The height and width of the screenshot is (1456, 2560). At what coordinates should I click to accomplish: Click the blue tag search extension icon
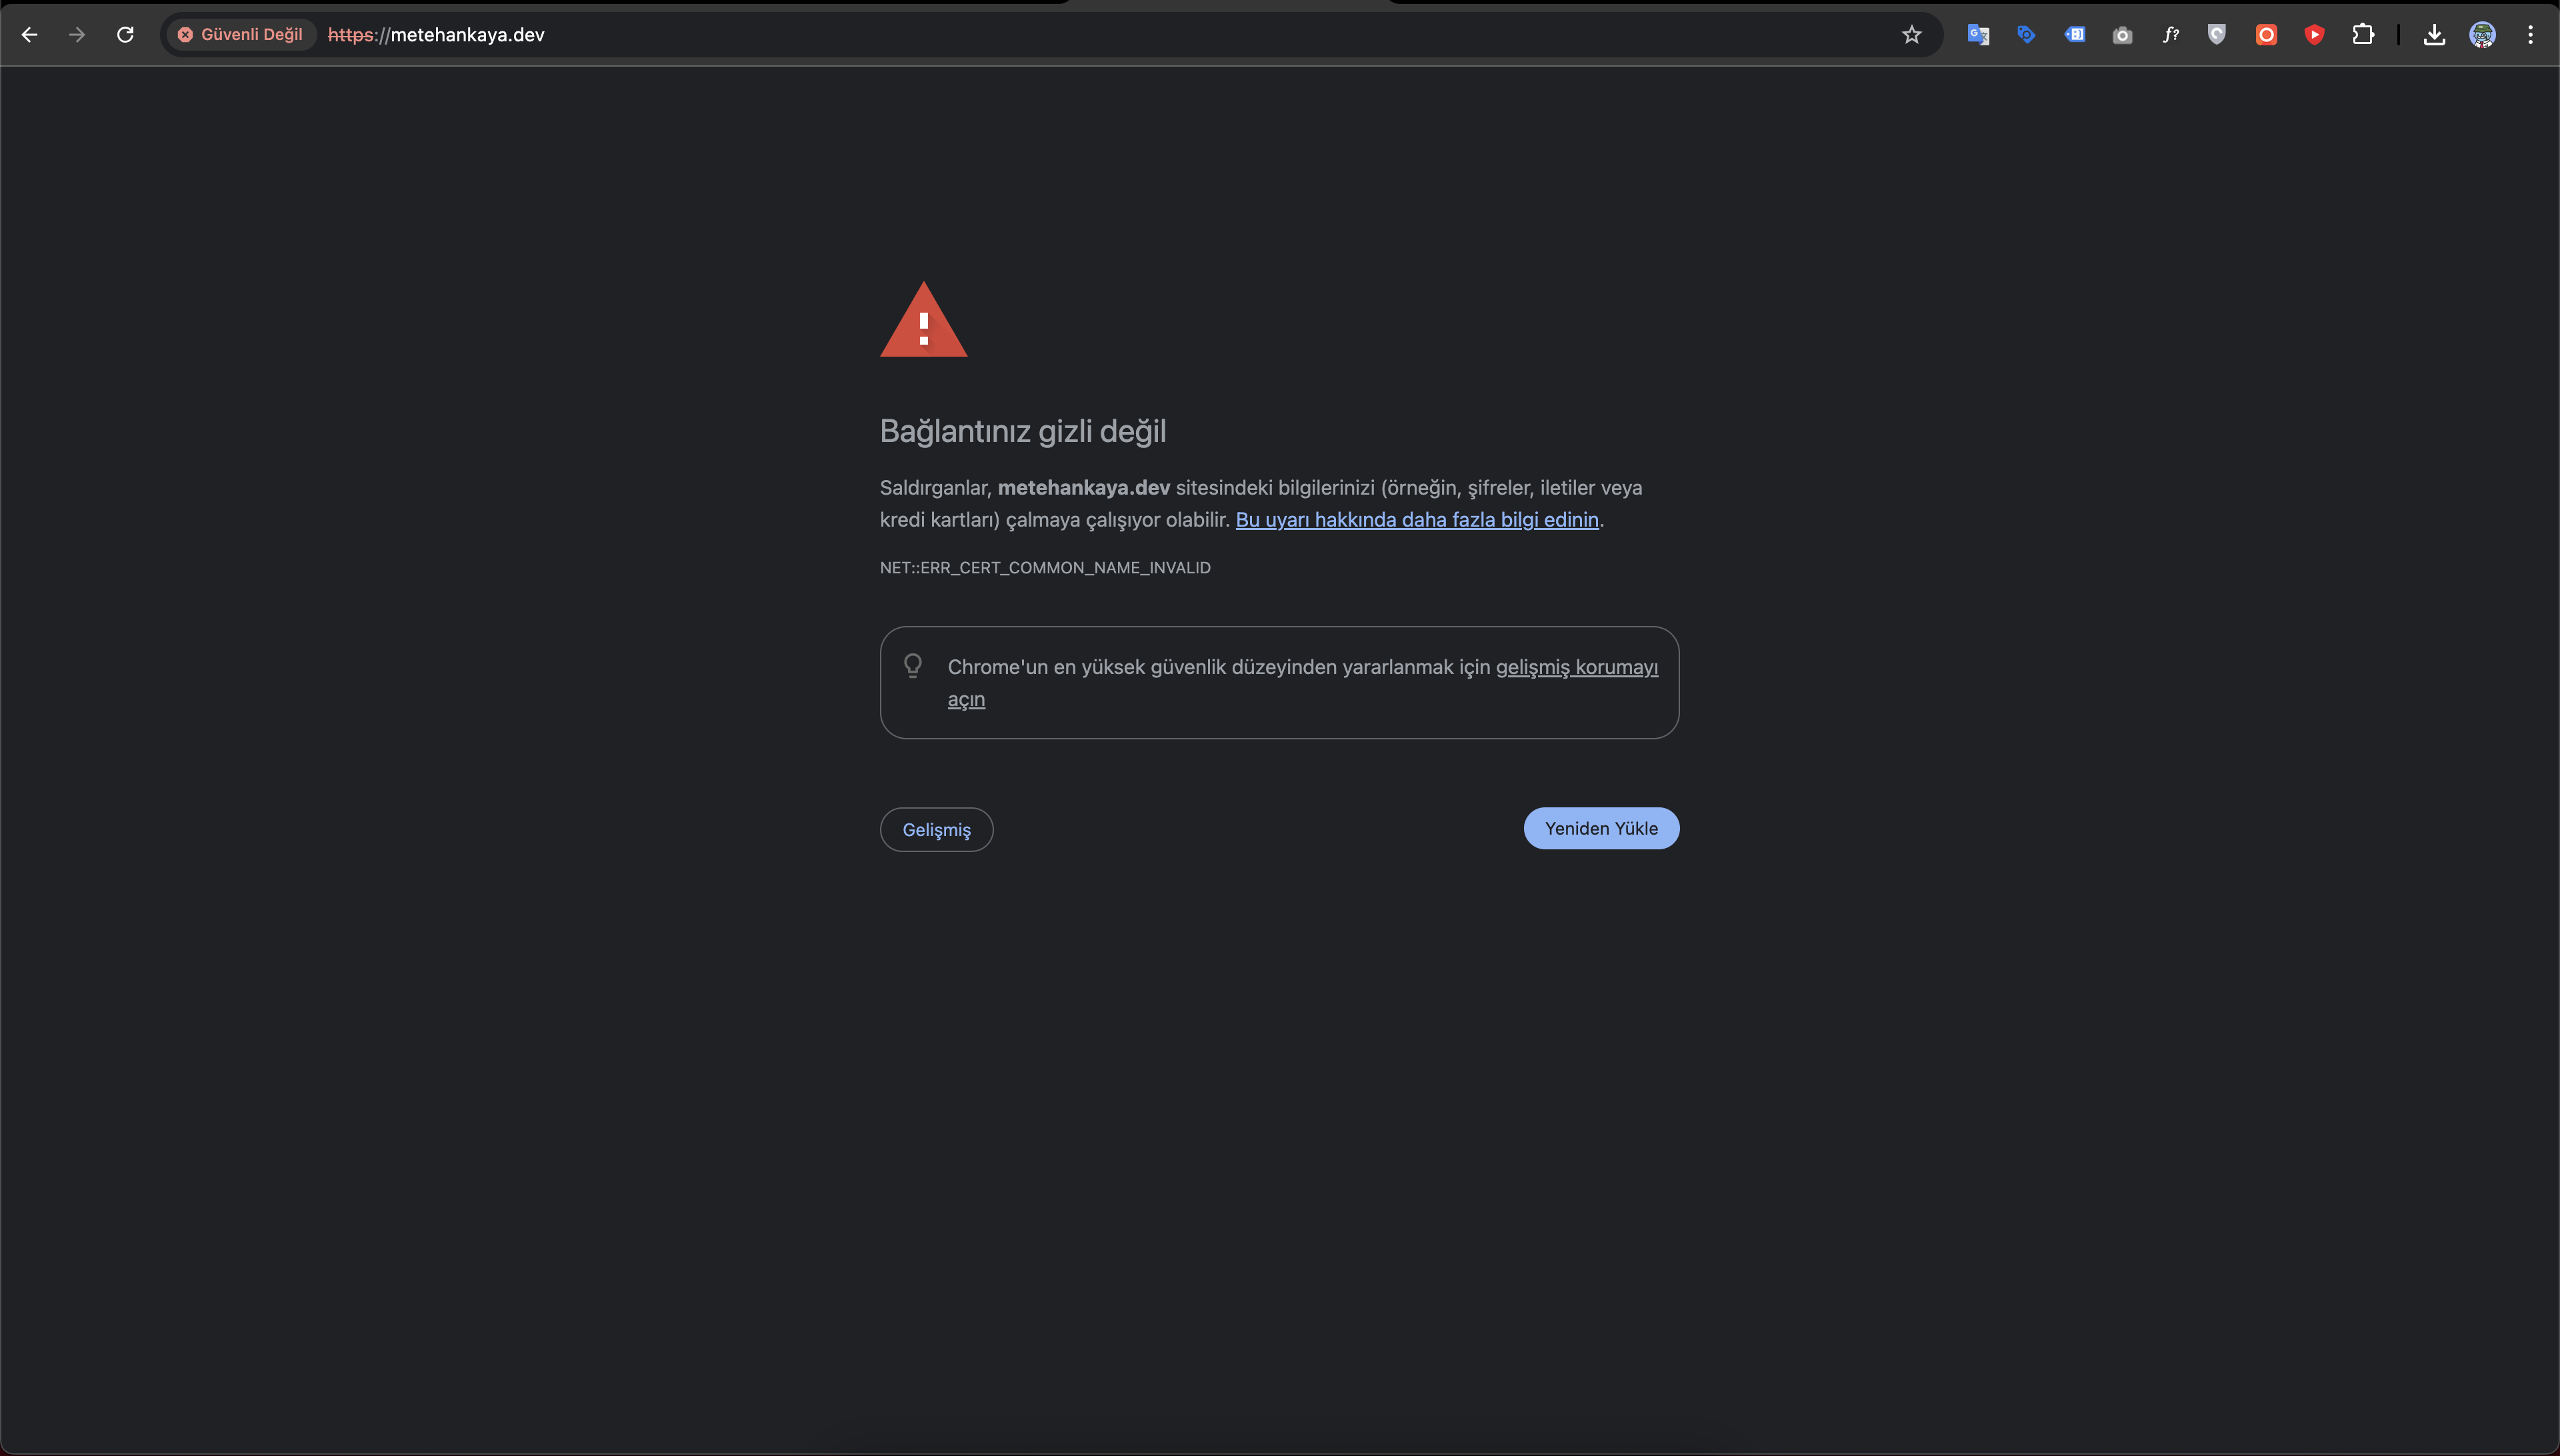[2026, 35]
